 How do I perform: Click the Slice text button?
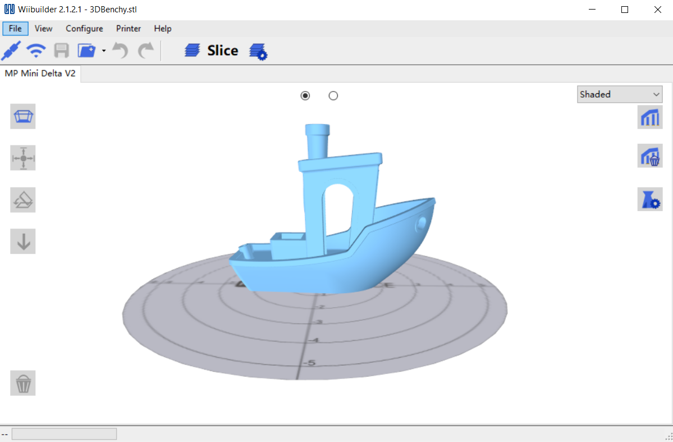(x=222, y=50)
